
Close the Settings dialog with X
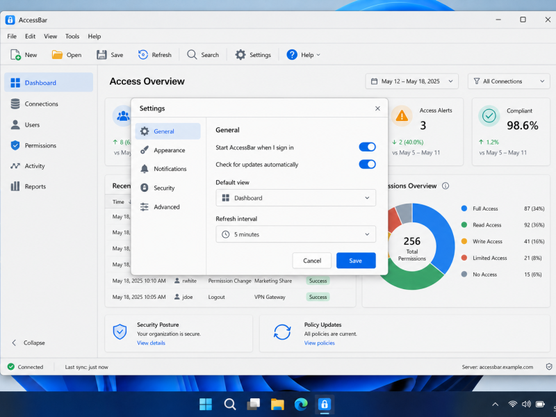click(377, 108)
